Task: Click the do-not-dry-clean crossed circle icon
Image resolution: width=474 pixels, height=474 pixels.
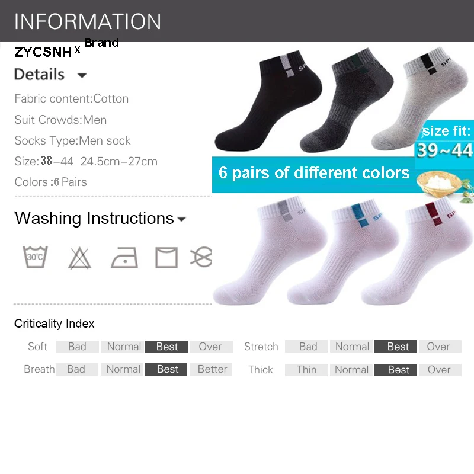Action: click(x=201, y=257)
